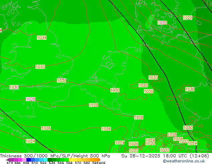Click the 1032 isobar label over Britain
Screen dimensions: 212x164
point(40,67)
